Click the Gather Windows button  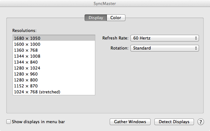pos(130,122)
